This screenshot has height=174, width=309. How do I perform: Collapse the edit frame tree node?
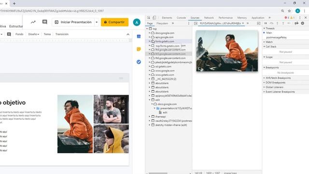(x=149, y=100)
